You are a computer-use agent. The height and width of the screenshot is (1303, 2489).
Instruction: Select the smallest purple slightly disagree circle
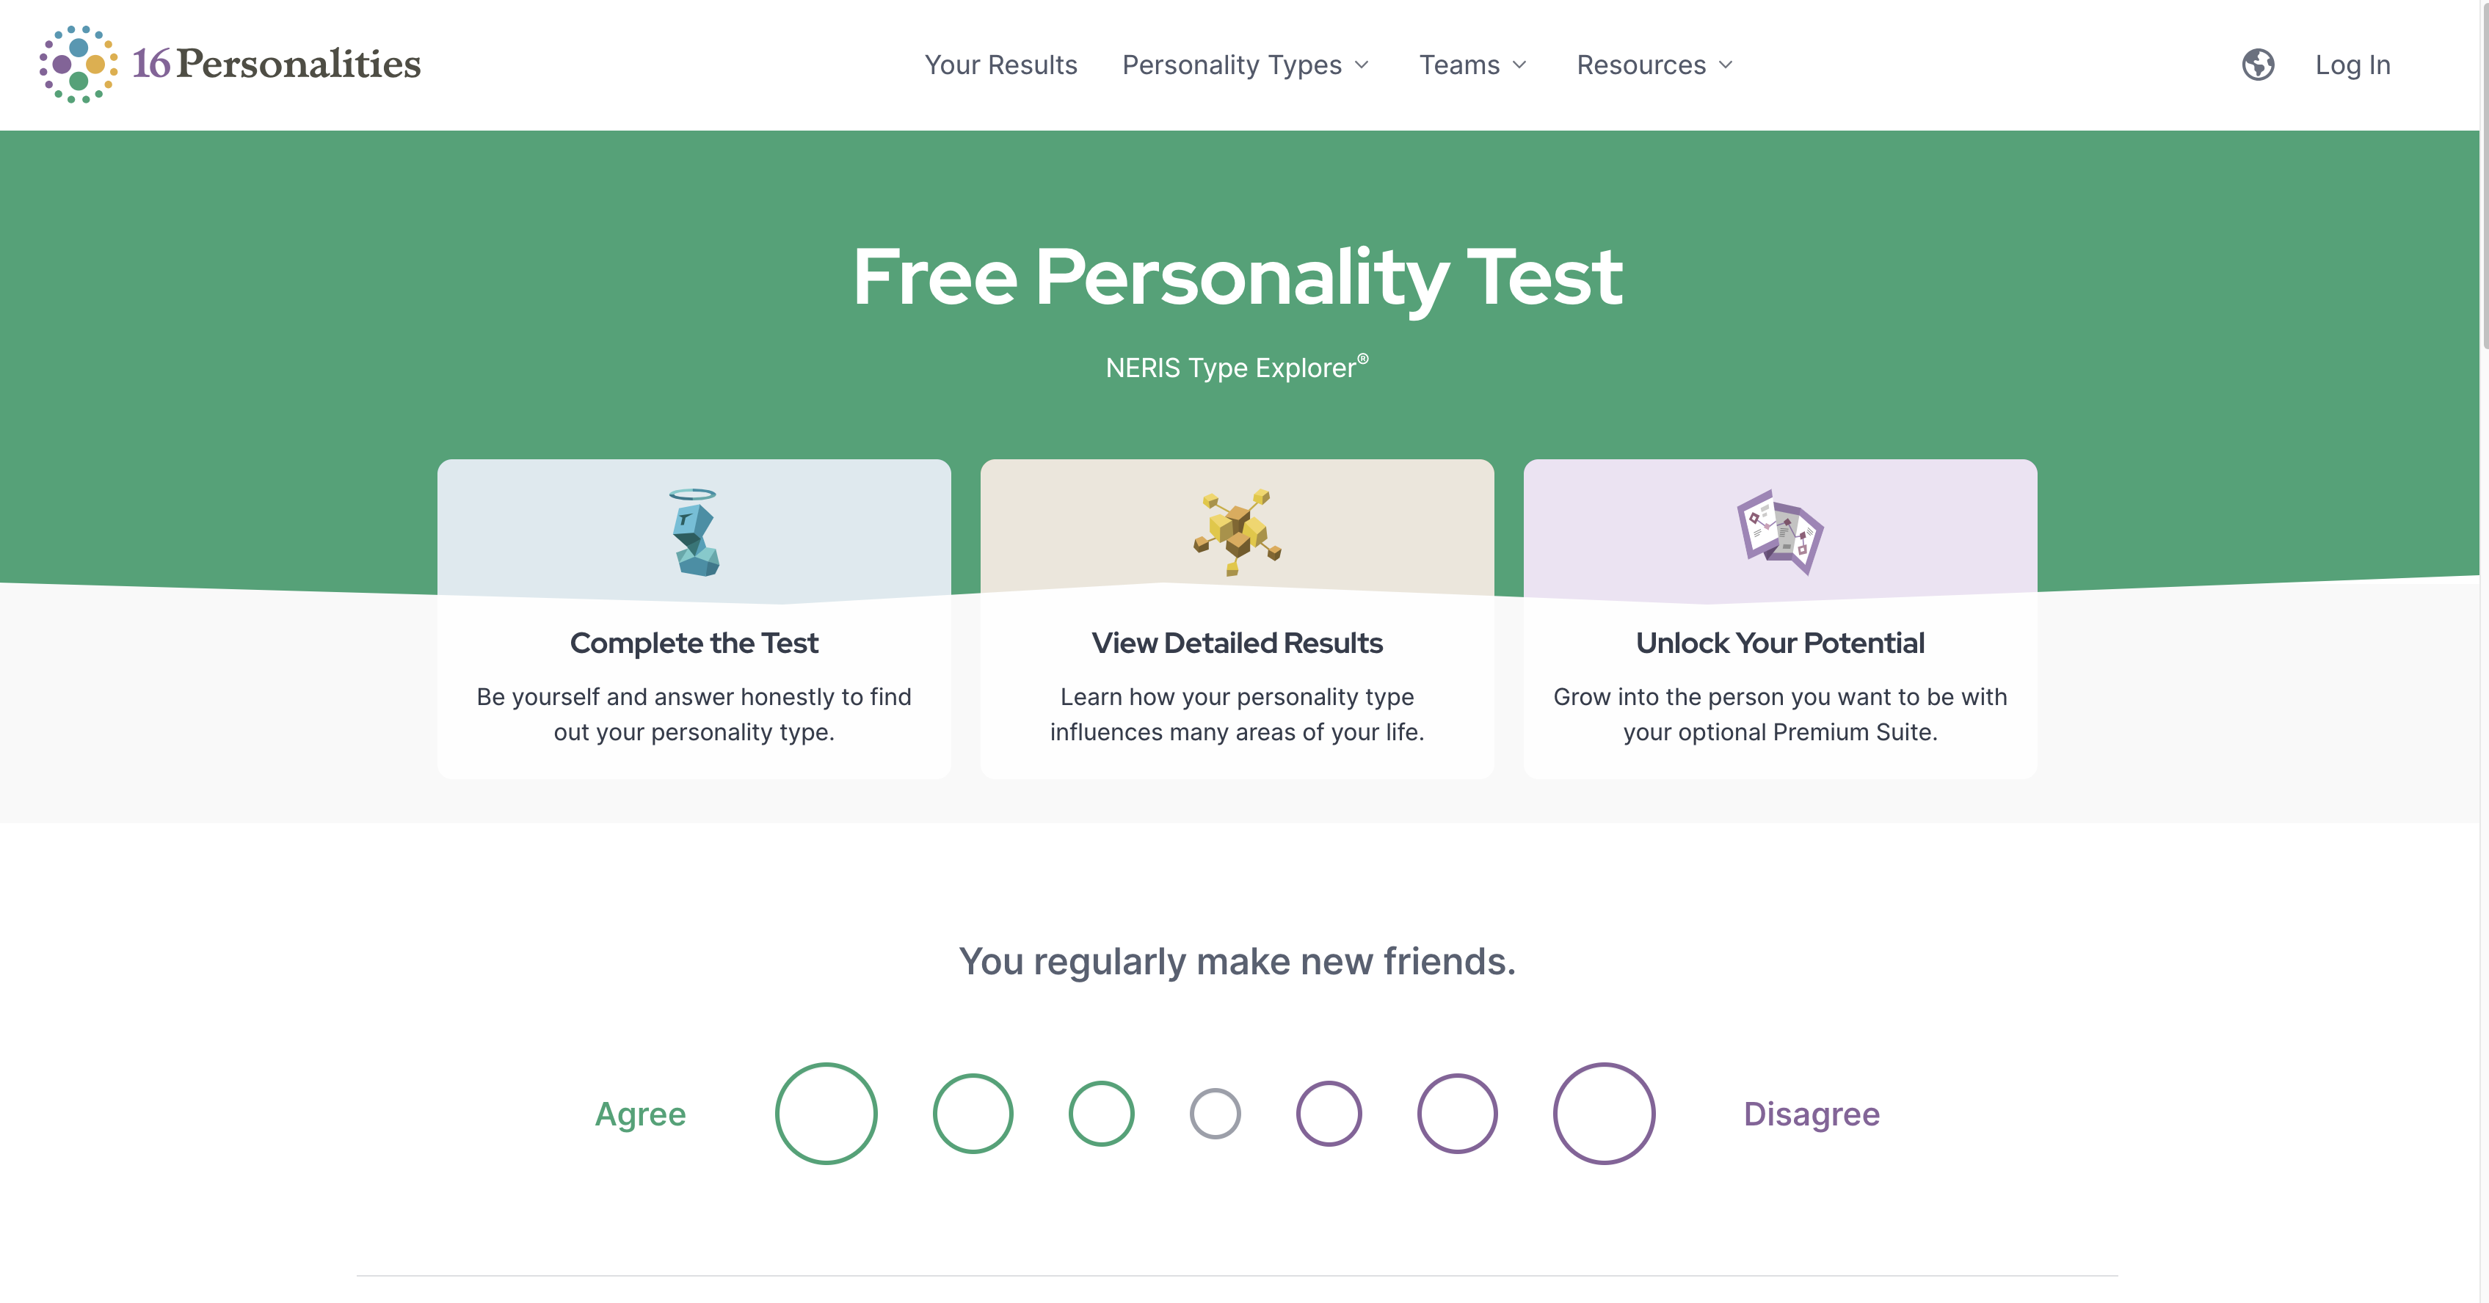[x=1329, y=1114]
